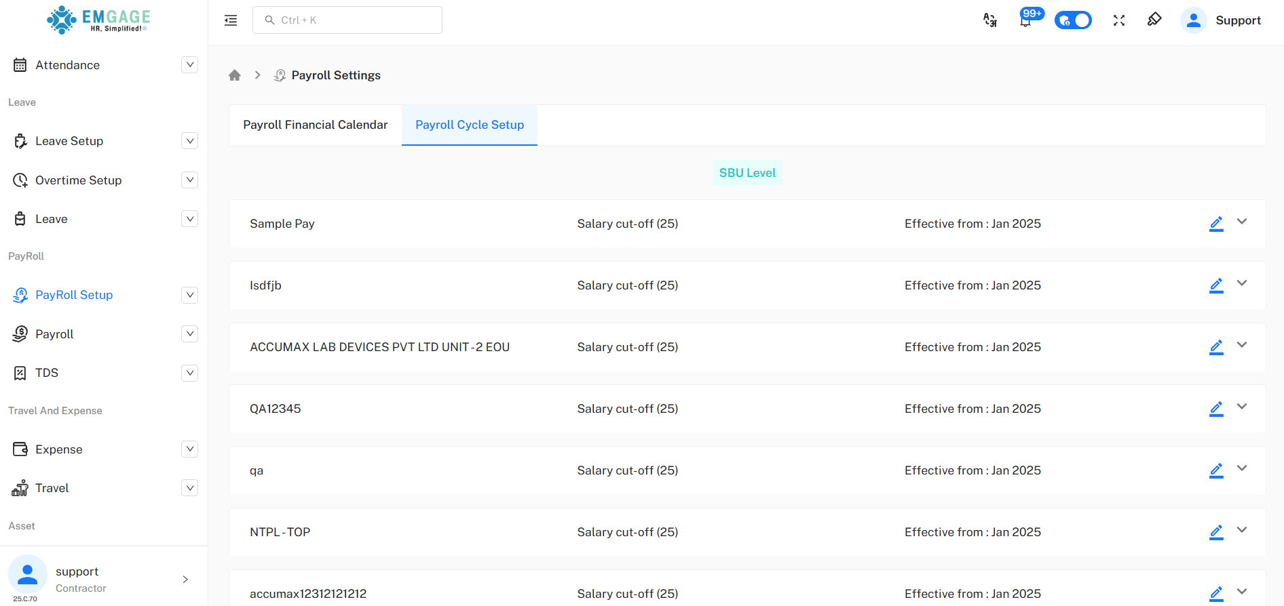Edit the NTPL-TOP payroll cycle
1284x606 pixels.
click(x=1216, y=532)
